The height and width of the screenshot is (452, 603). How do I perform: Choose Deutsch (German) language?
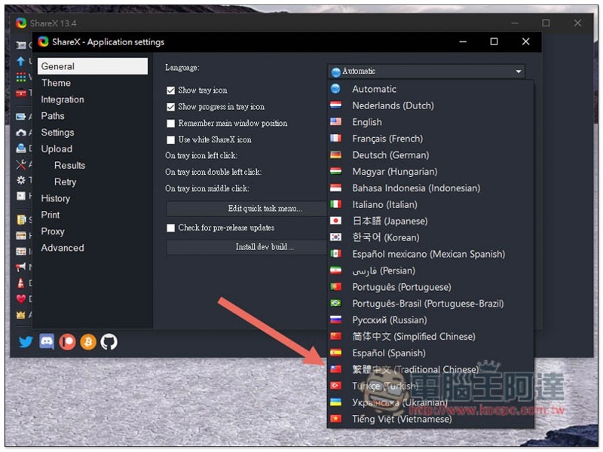tap(430, 155)
